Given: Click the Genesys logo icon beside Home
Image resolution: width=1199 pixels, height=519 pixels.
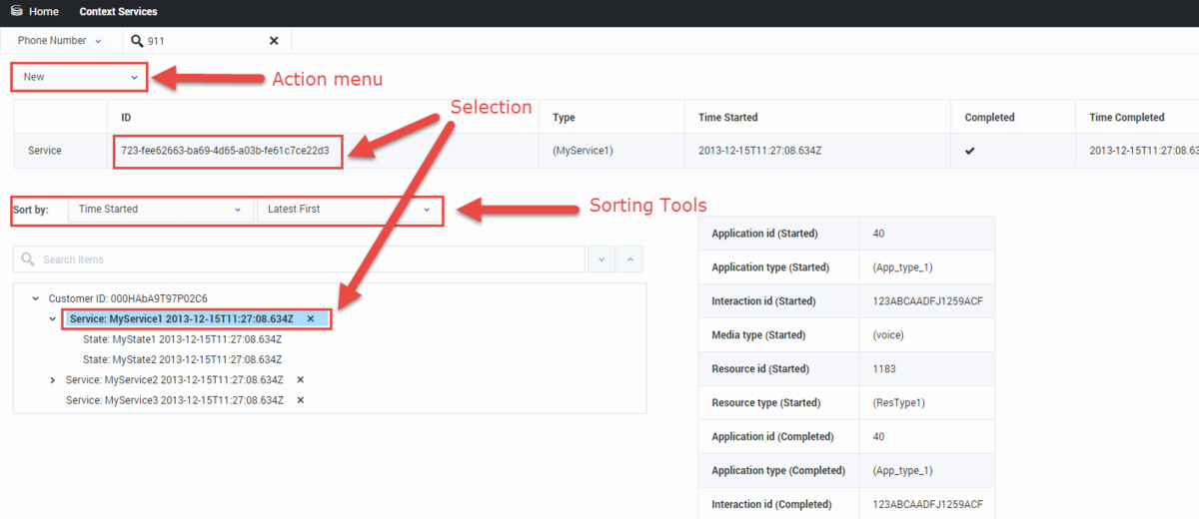Looking at the screenshot, I should click(15, 12).
